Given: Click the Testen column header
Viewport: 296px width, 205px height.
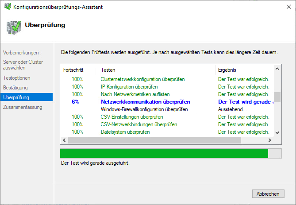Looking at the screenshot, I should [108, 70].
